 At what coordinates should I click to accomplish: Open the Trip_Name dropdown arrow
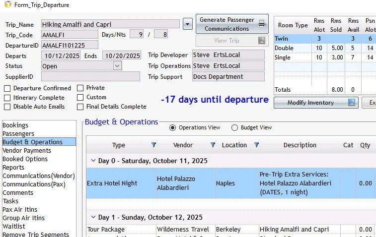click(x=188, y=24)
